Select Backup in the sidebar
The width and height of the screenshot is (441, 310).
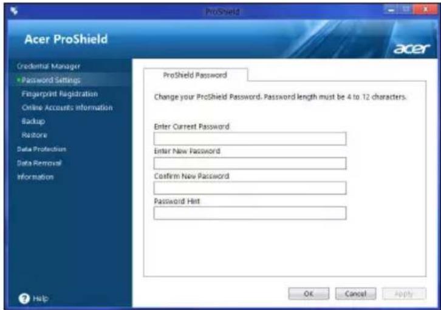(33, 122)
